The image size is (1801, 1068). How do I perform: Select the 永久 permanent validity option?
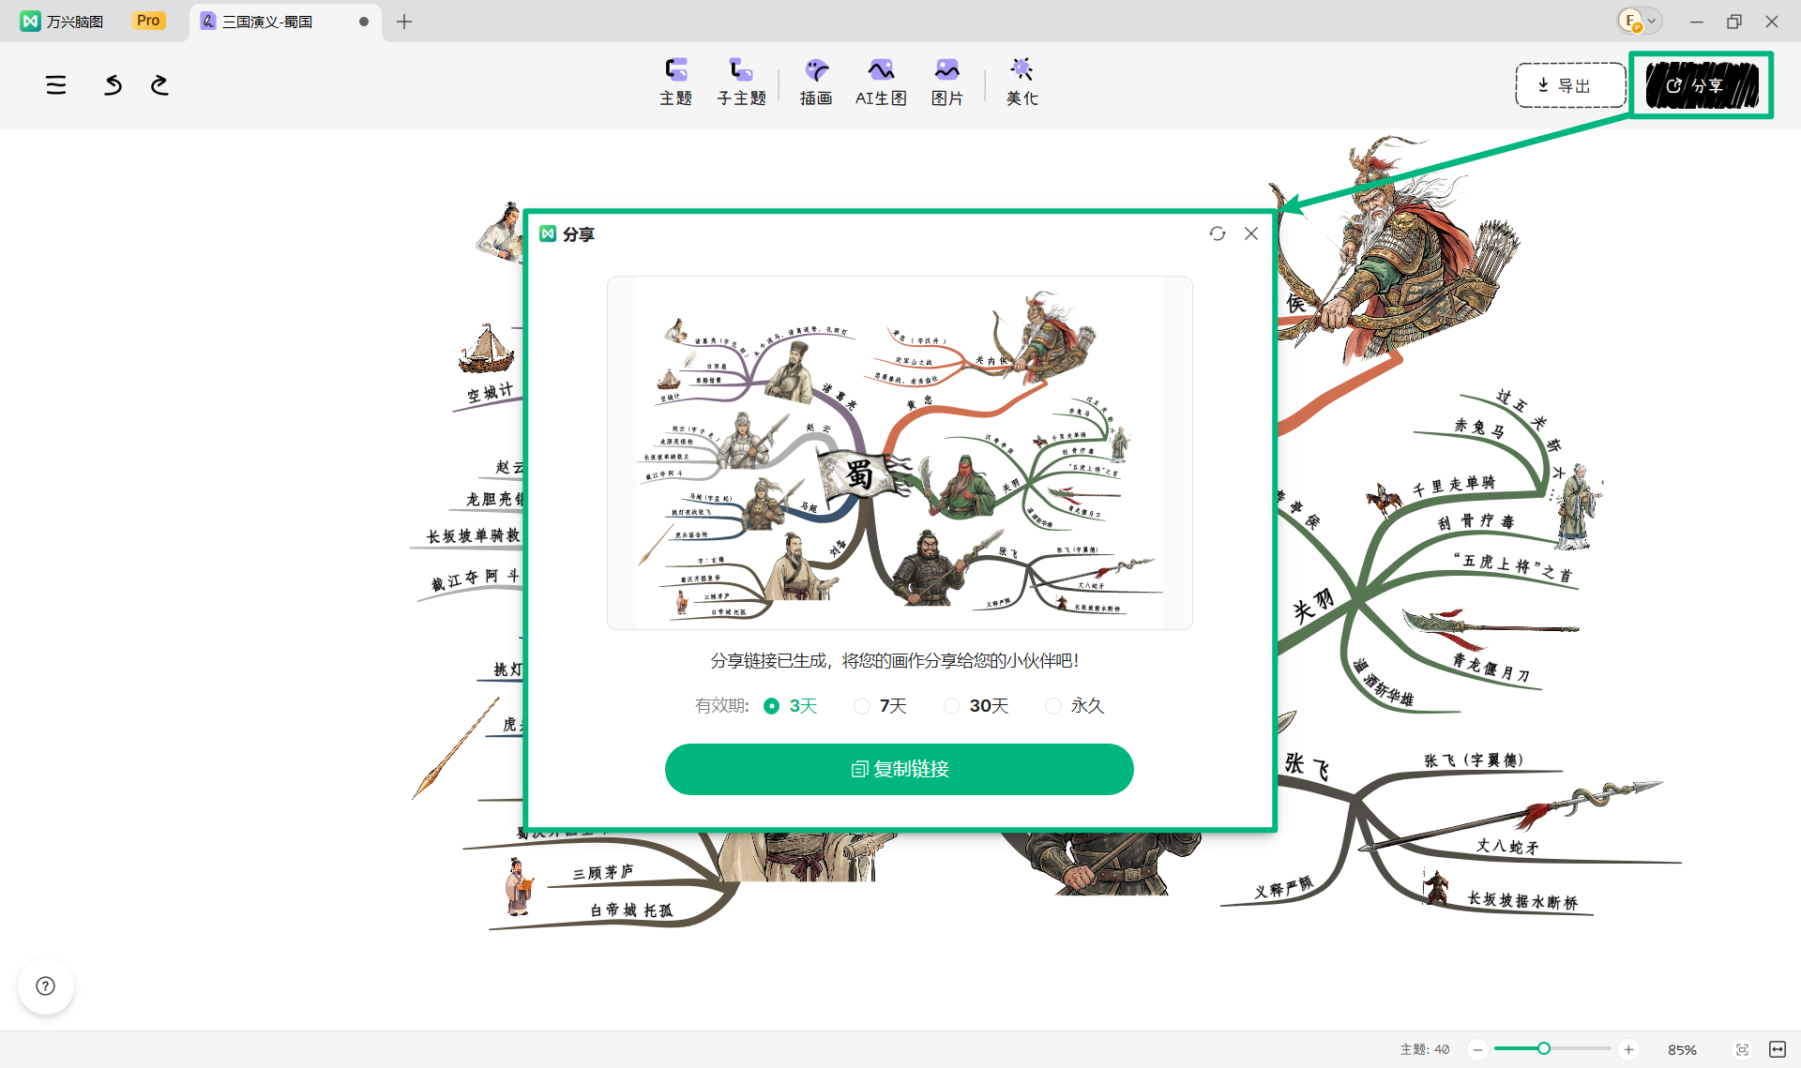1075,706
